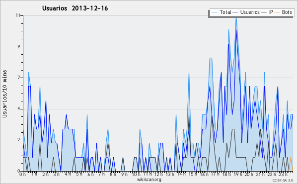
Task: Click the '22 h' x-axis label
Action: click(x=271, y=174)
